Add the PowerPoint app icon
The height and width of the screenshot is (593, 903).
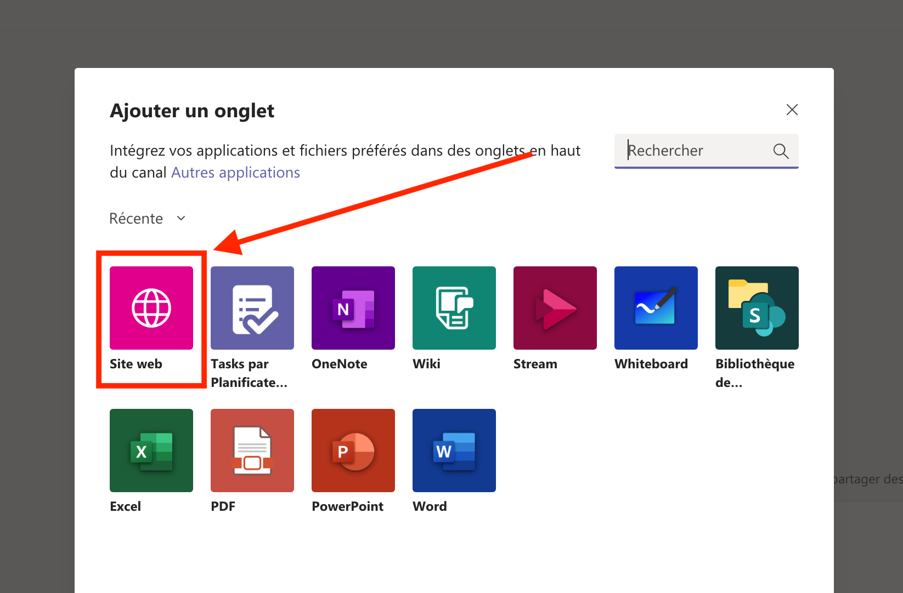(x=353, y=451)
